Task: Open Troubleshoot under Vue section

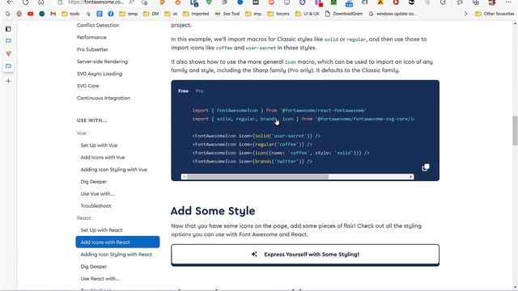Action: tap(96, 206)
